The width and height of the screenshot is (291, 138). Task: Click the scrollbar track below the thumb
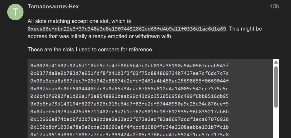click(276, 122)
